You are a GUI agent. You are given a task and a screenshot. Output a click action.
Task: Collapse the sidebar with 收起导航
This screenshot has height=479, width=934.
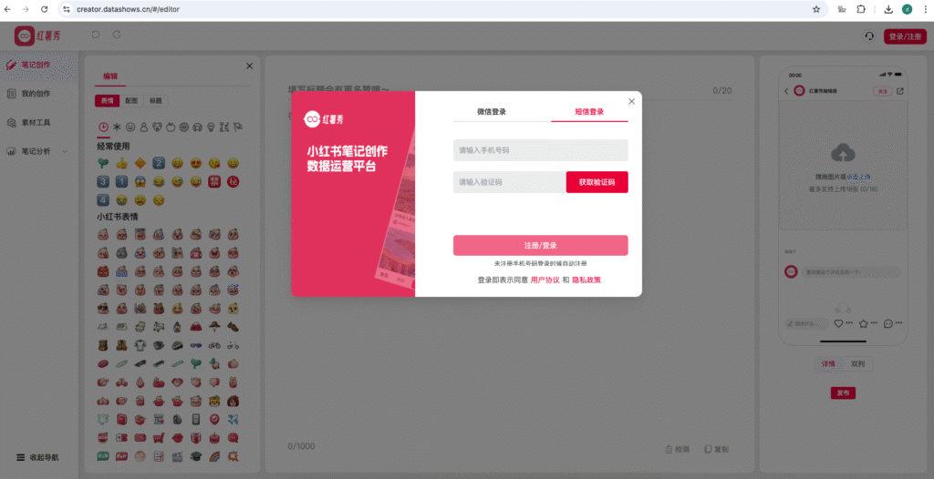37,457
